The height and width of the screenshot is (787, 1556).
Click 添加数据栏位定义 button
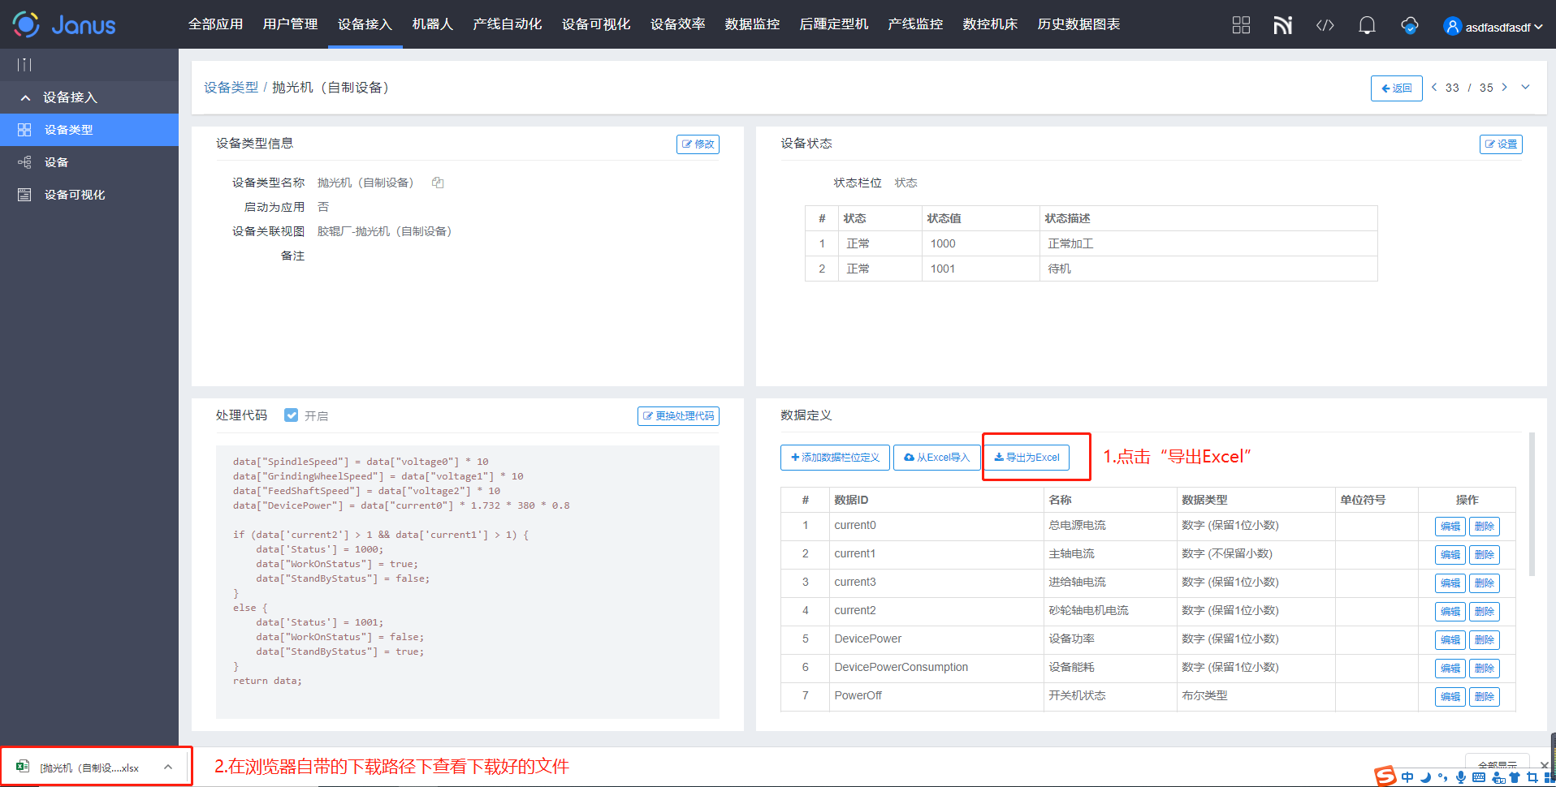tap(835, 457)
